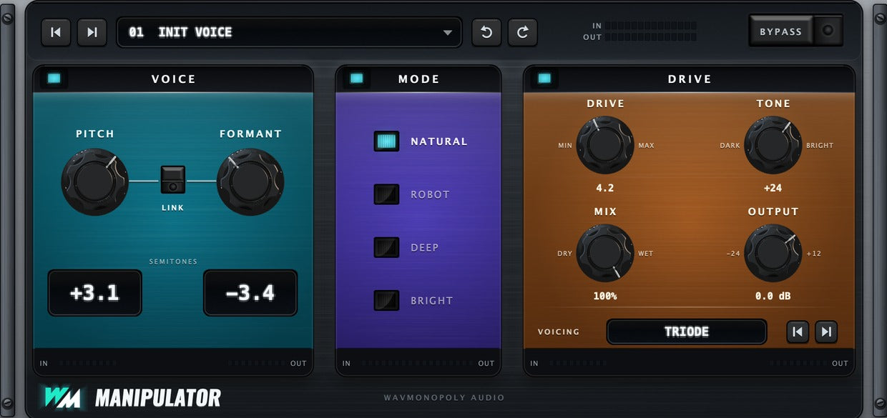Click the DRIVE section header title
Screen dimensions: 887x418
coord(690,79)
